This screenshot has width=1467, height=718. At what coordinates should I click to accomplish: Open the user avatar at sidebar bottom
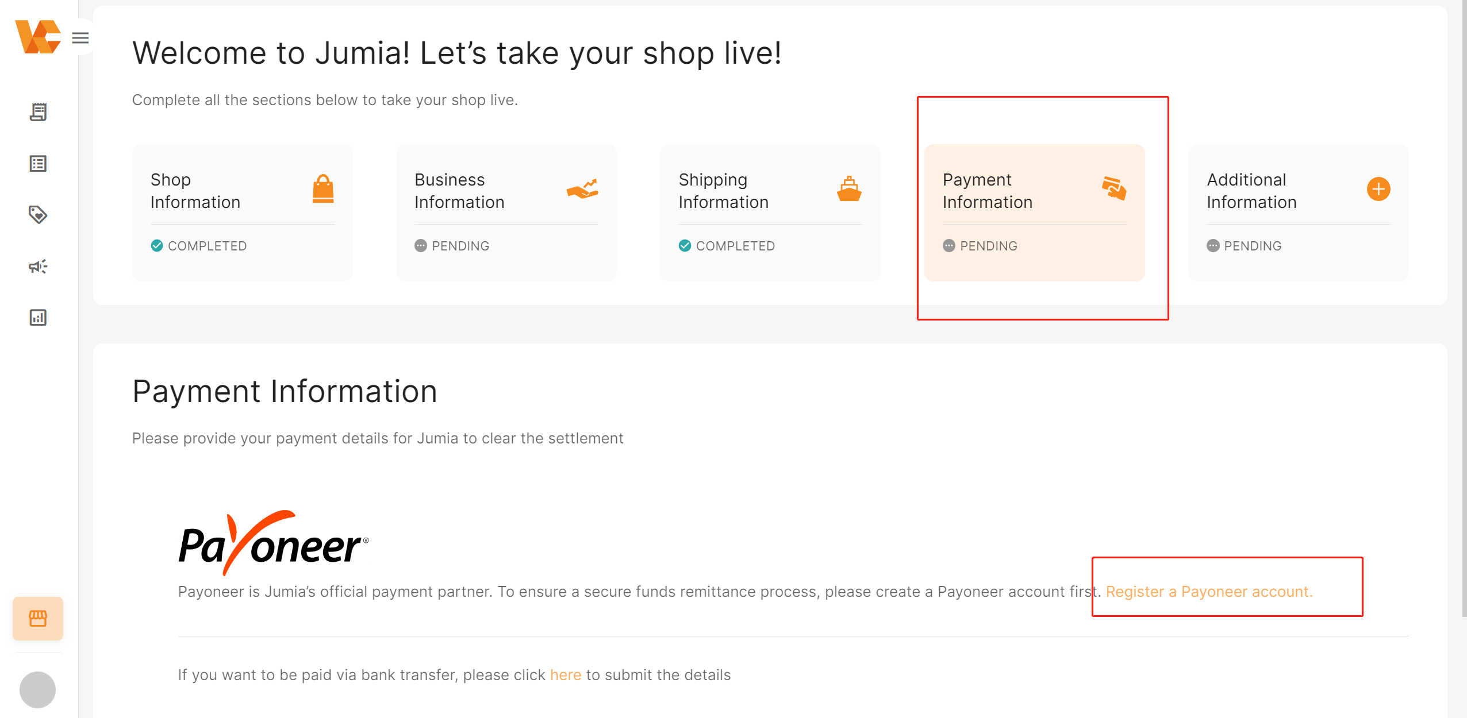pyautogui.click(x=38, y=690)
